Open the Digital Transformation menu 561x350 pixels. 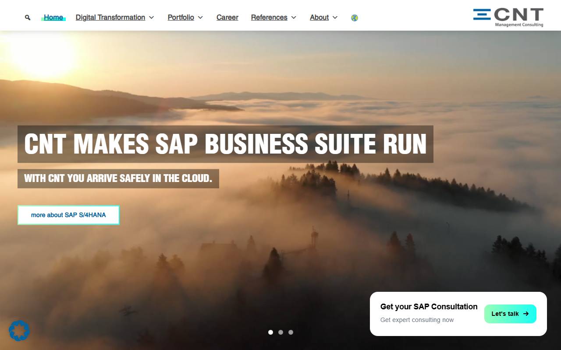click(x=110, y=17)
